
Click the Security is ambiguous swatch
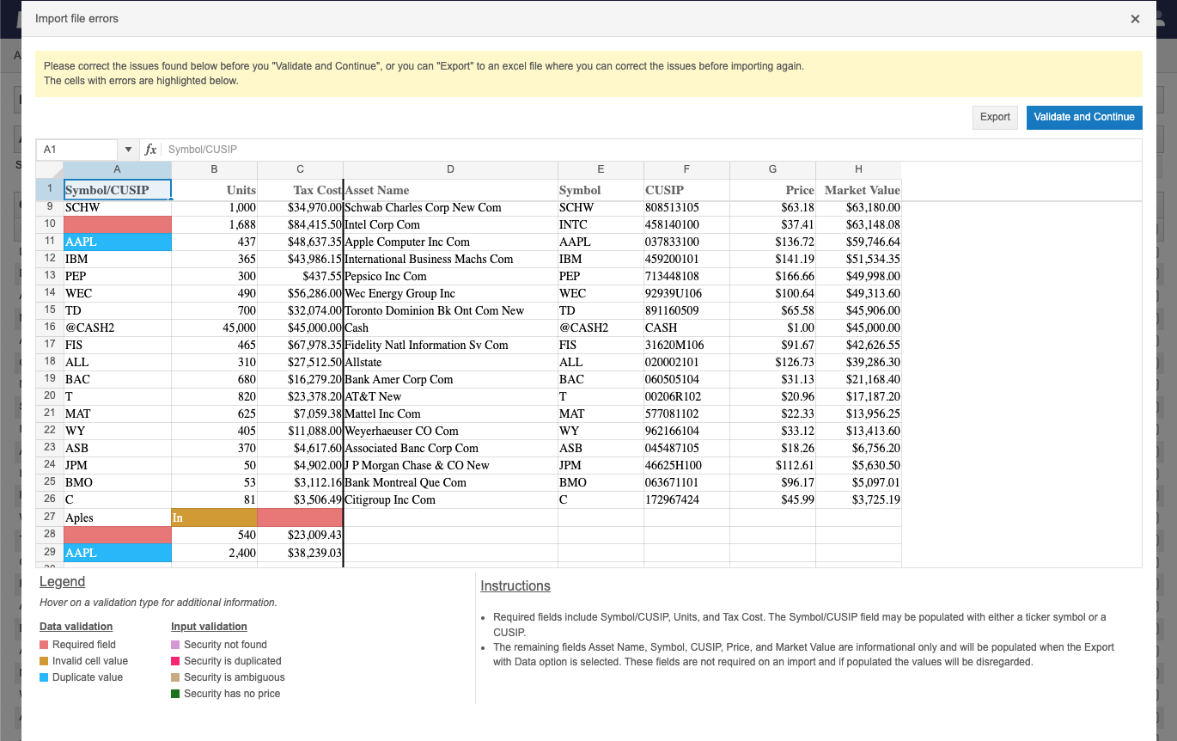(175, 677)
